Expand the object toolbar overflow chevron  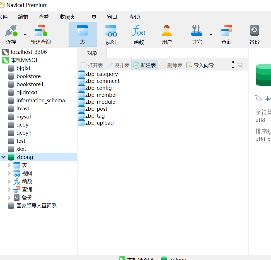click(x=233, y=62)
